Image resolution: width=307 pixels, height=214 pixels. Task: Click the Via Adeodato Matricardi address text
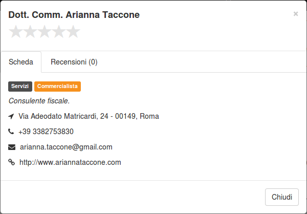pyautogui.click(x=89, y=116)
